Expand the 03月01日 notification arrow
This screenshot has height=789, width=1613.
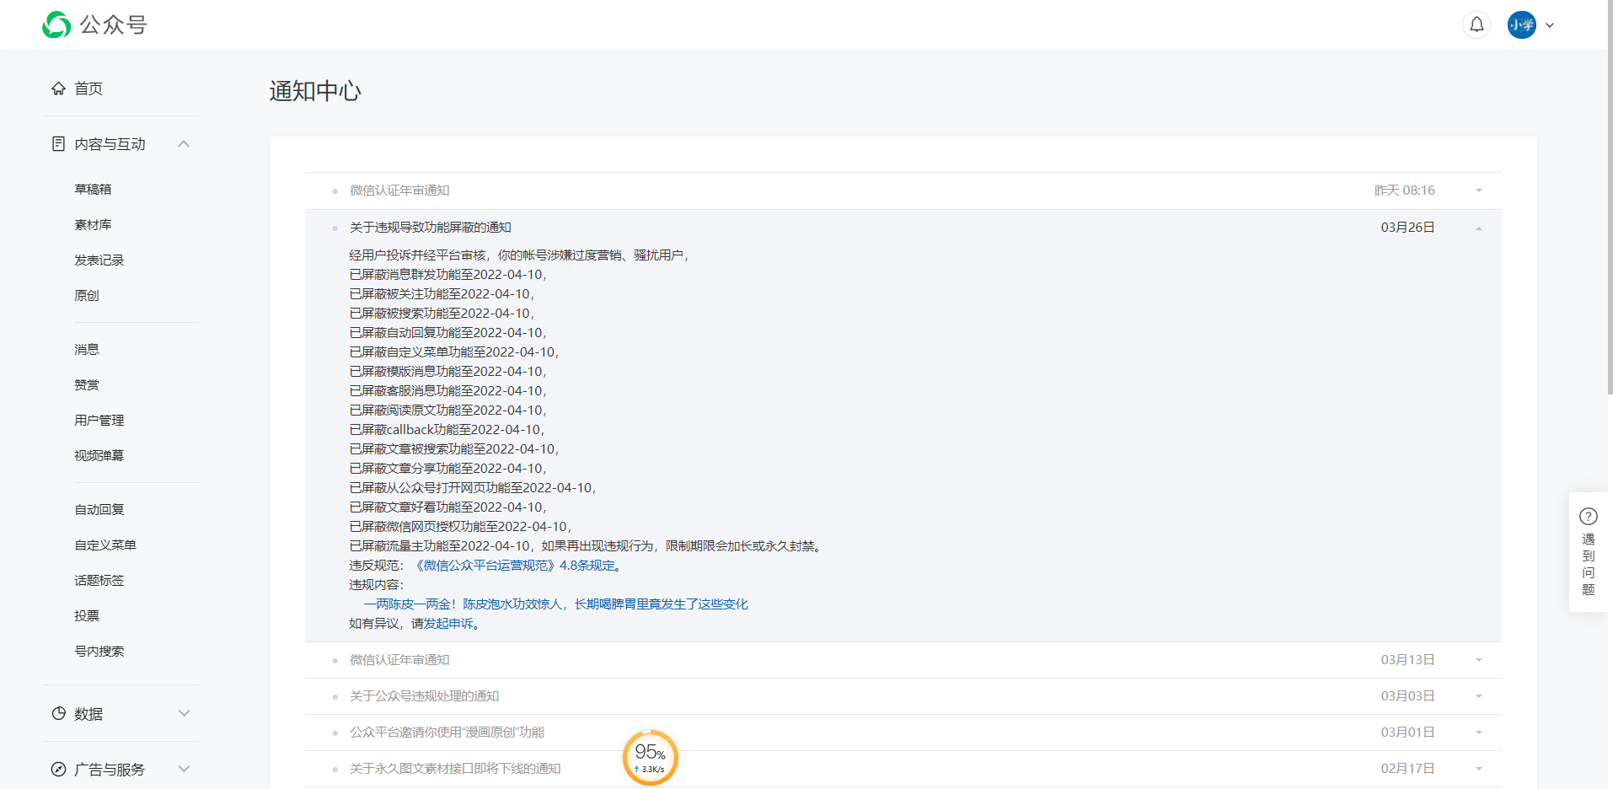[x=1479, y=733]
